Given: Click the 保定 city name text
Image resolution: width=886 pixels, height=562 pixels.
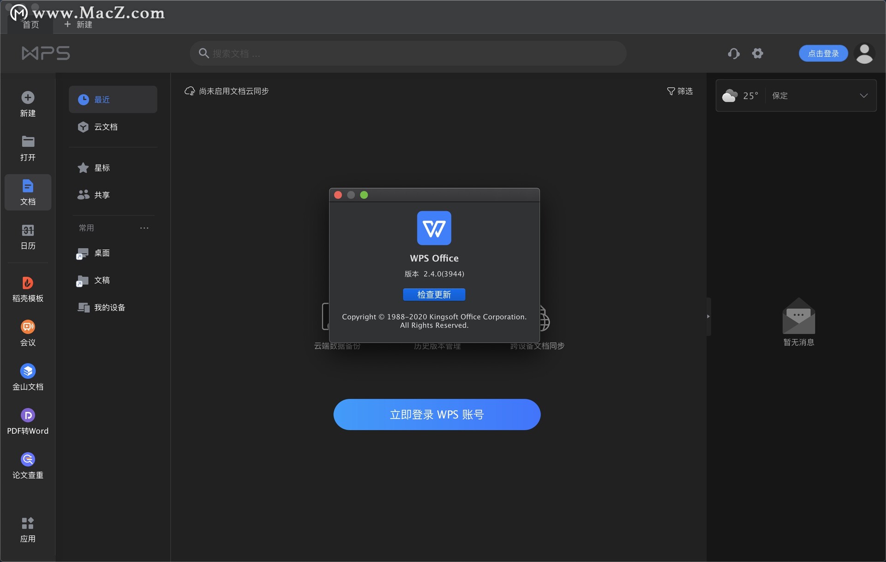Looking at the screenshot, I should click(x=780, y=96).
